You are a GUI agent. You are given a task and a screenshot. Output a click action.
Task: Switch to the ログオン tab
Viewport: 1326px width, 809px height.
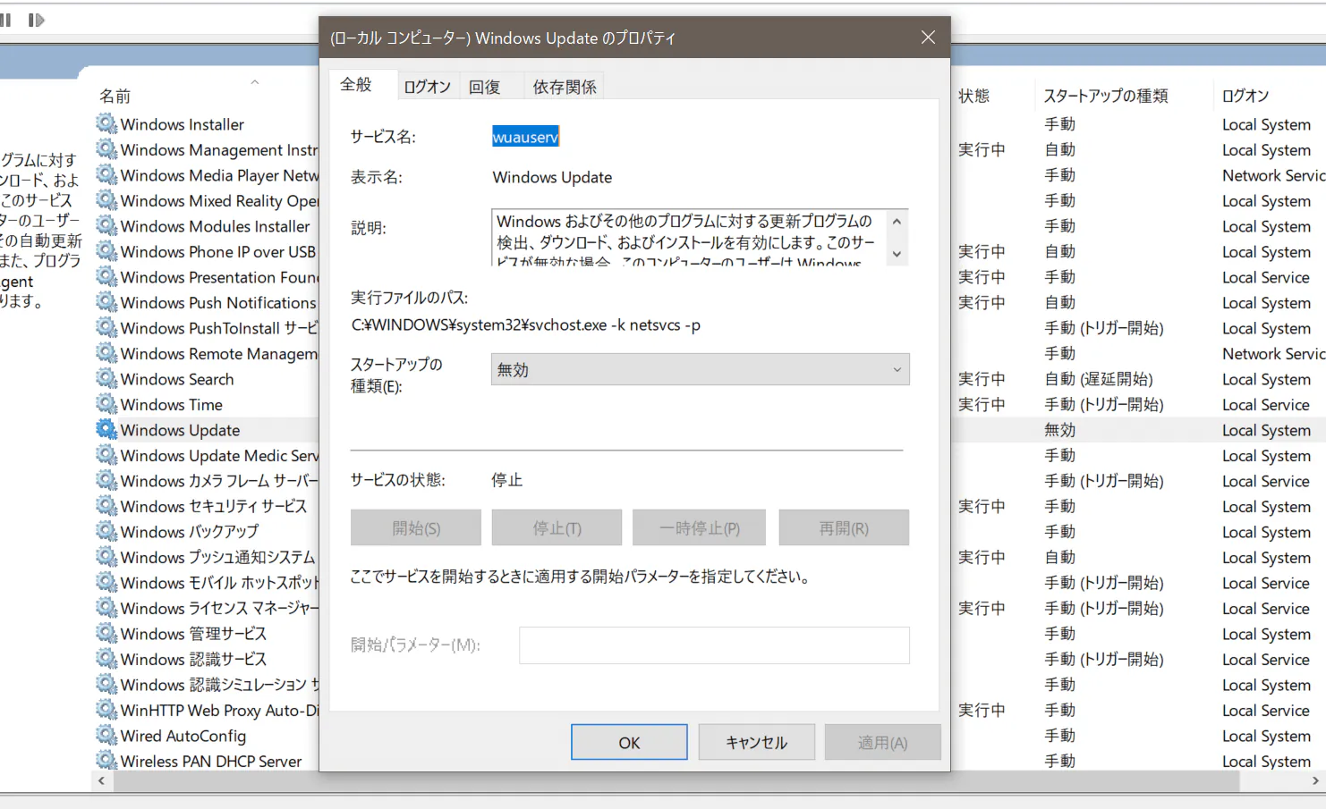pos(427,87)
